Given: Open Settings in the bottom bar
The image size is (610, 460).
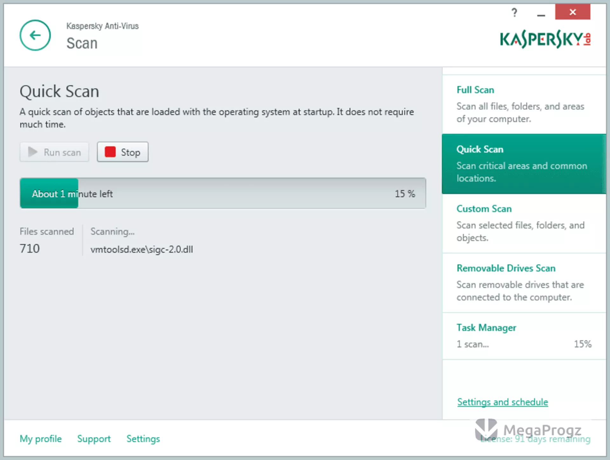Looking at the screenshot, I should point(143,439).
